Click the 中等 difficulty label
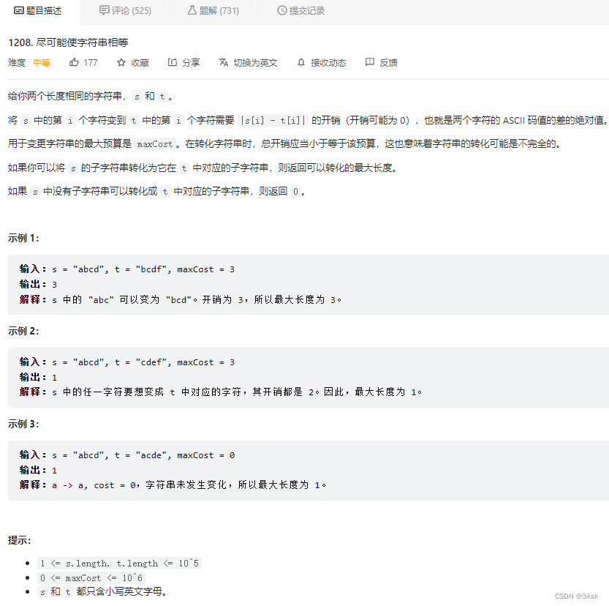Image resolution: width=609 pixels, height=606 pixels. click(x=41, y=62)
